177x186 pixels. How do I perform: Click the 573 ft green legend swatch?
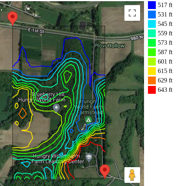152,43
